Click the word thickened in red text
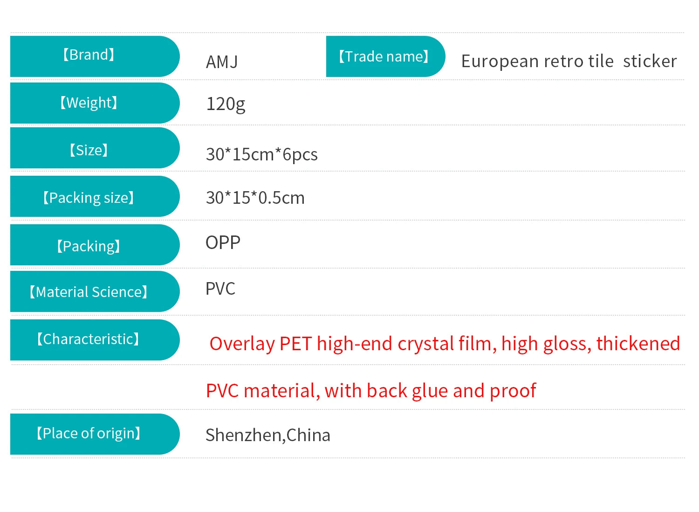Viewport: 699px width, 512px height. tap(638, 344)
